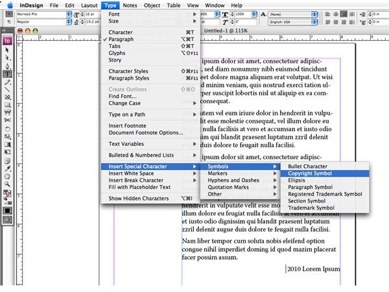Select the Gradient Swatch tool

coord(7,144)
